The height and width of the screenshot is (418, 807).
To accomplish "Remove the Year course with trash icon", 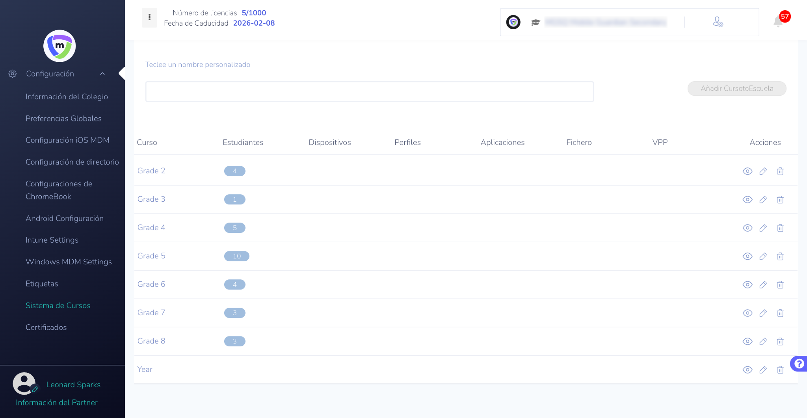I will click(x=780, y=370).
